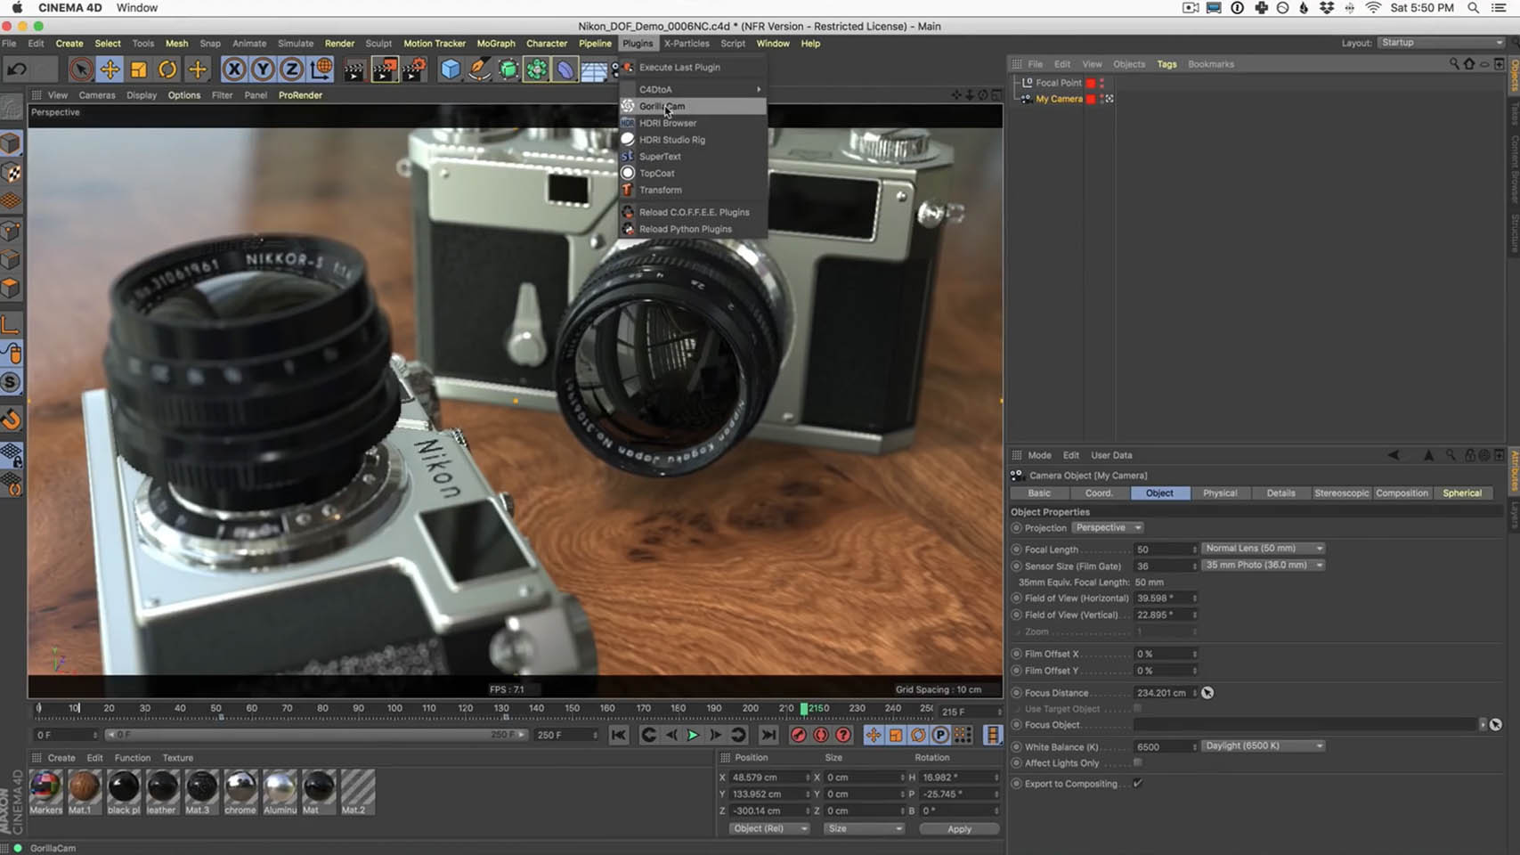The image size is (1520, 855).
Task: Open the Daylight (6500 K) preset dropdown
Action: click(x=1263, y=746)
